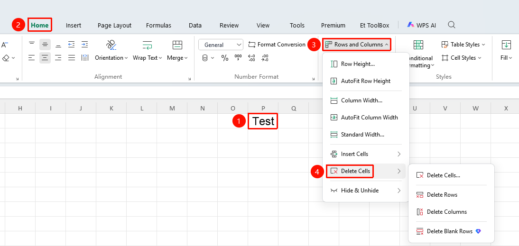Choose Delete Rows in submenu
This screenshot has width=519, height=246.
click(451, 195)
